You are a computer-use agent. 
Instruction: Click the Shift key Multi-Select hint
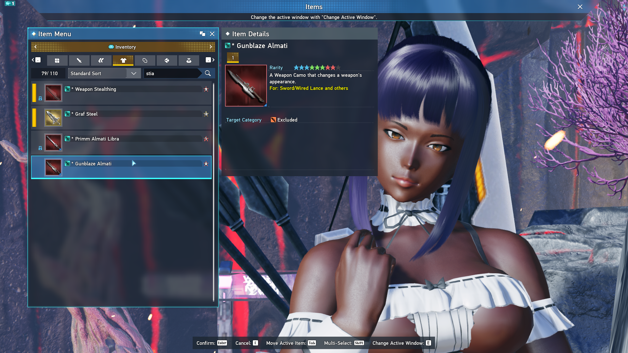click(x=359, y=343)
